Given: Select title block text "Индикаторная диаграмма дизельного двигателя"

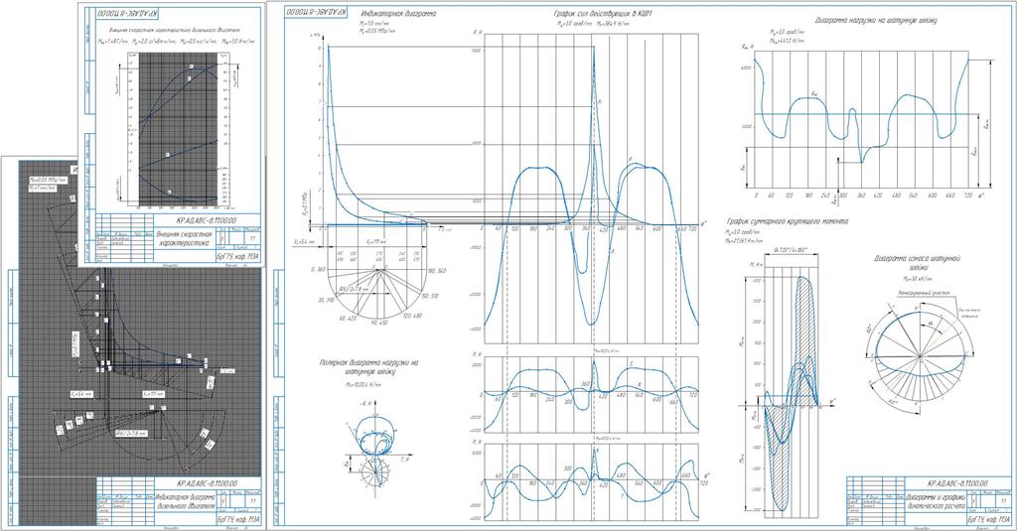Looking at the screenshot, I should point(184,502).
